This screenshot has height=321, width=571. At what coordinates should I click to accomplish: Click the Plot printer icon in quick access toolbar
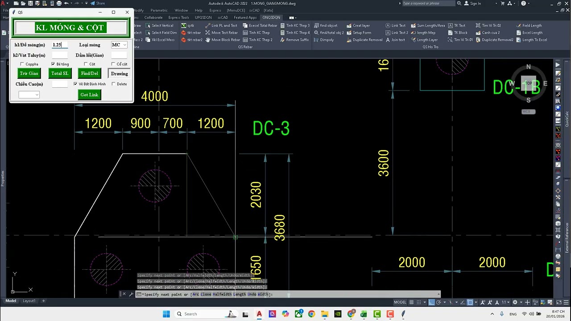point(58,3)
